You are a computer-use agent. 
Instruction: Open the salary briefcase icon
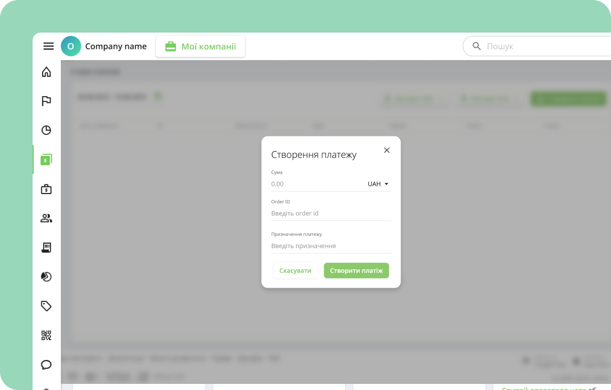[x=46, y=189]
